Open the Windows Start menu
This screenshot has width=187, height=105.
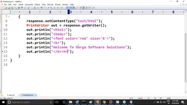tap(3, 102)
